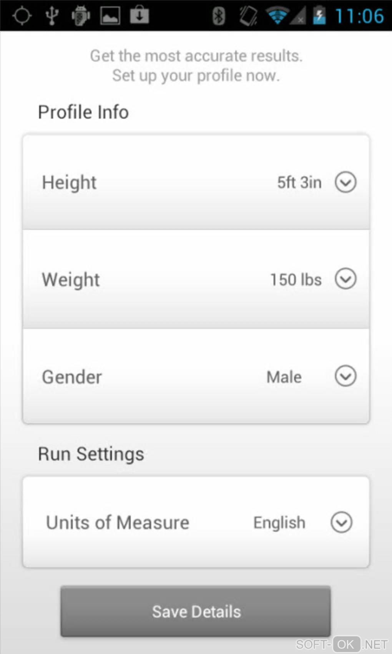Tap the screen rotation status icon

(x=248, y=16)
